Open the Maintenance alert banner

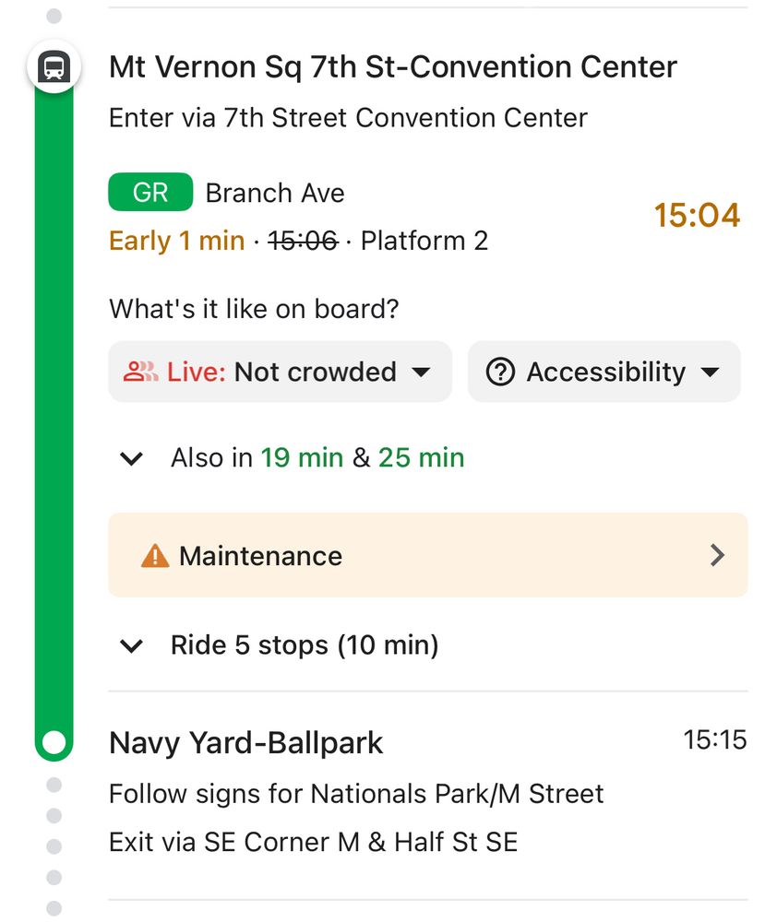(x=428, y=555)
